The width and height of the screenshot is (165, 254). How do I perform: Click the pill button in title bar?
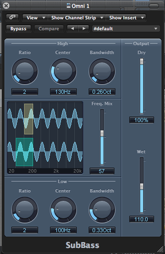pyautogui.click(x=153, y=6)
